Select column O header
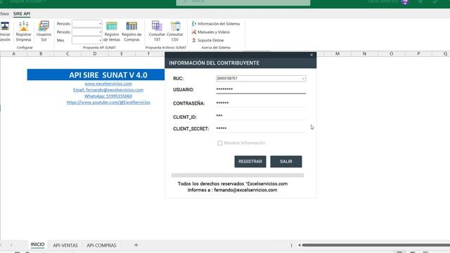 coord(392,53)
